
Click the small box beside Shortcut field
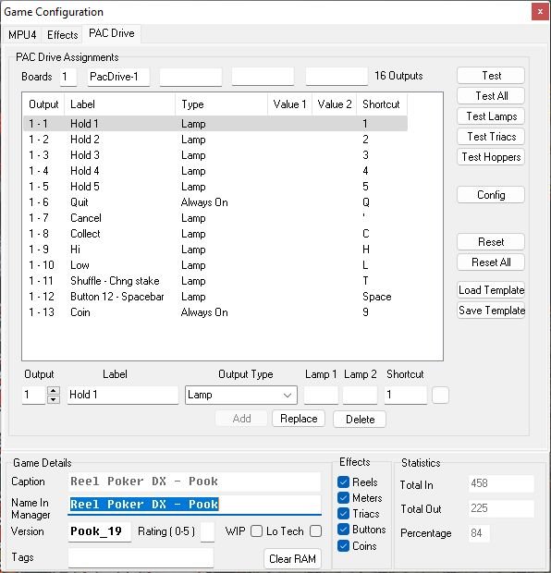[x=440, y=395]
